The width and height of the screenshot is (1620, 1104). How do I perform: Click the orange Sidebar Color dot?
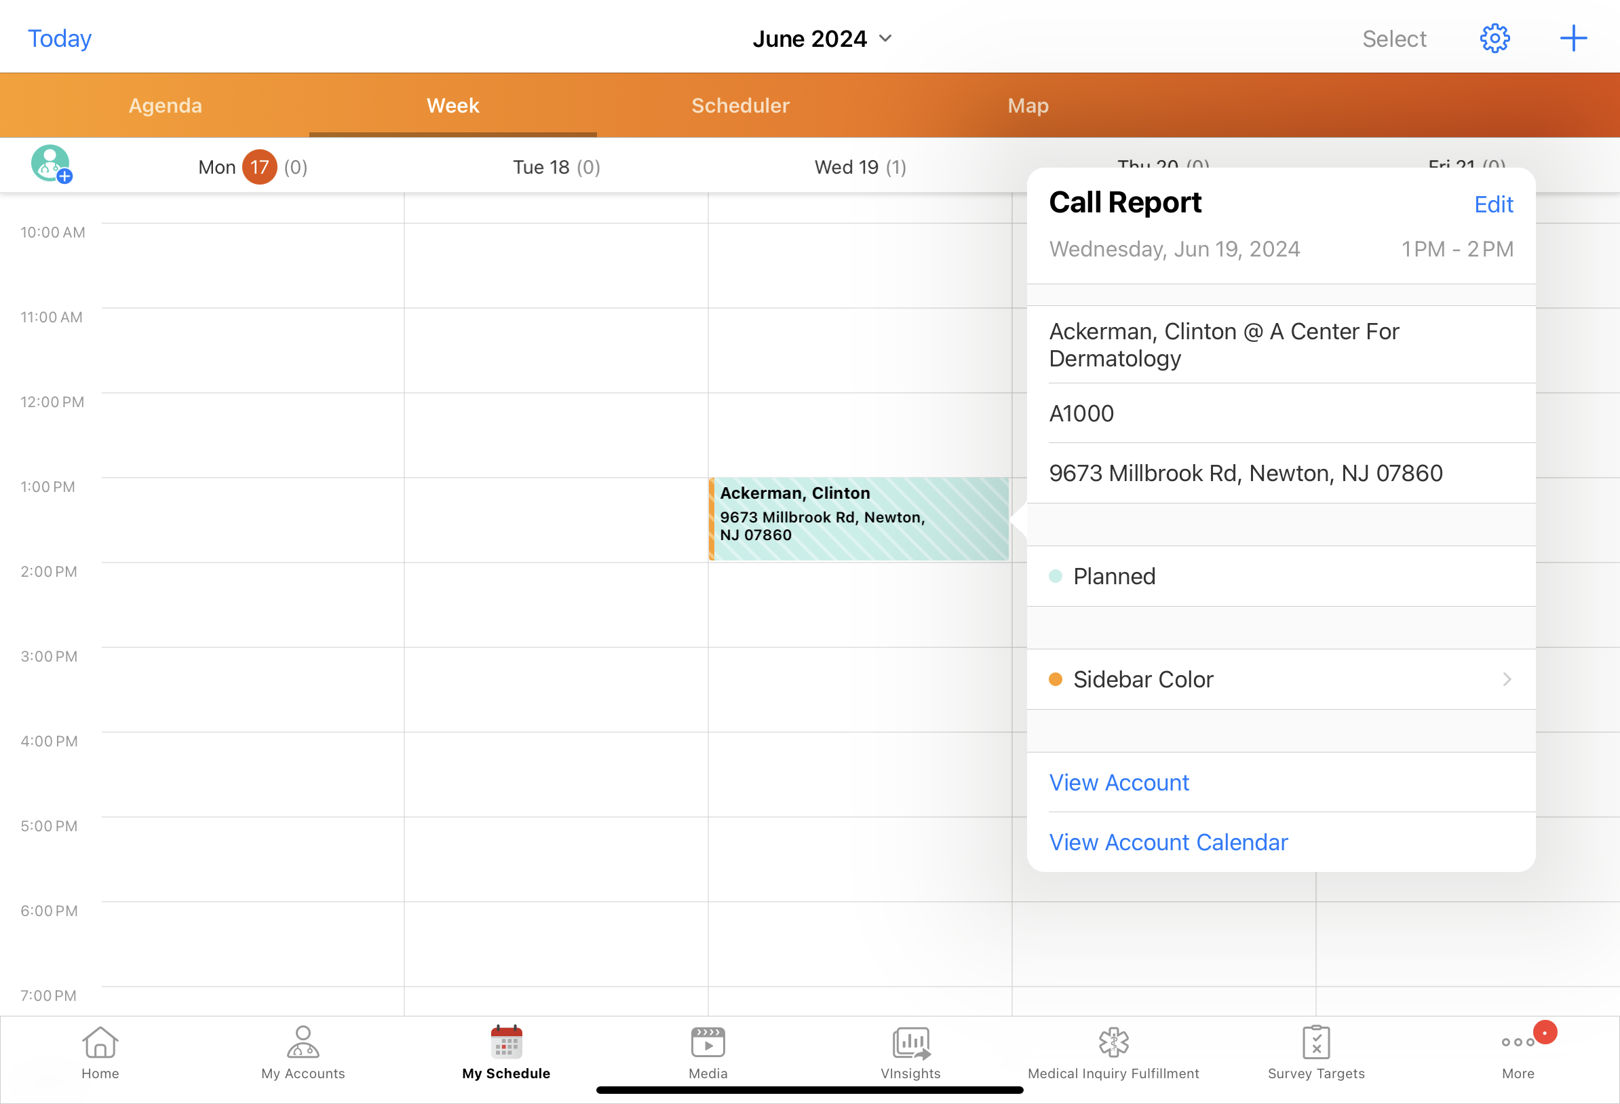pyautogui.click(x=1056, y=679)
